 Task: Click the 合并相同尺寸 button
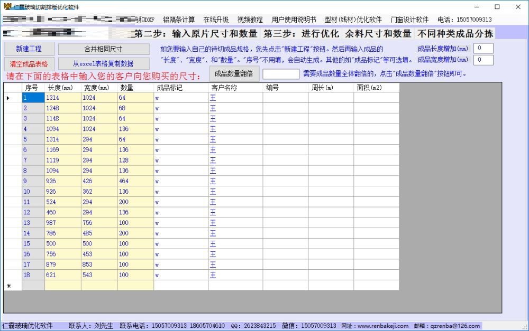(x=105, y=49)
